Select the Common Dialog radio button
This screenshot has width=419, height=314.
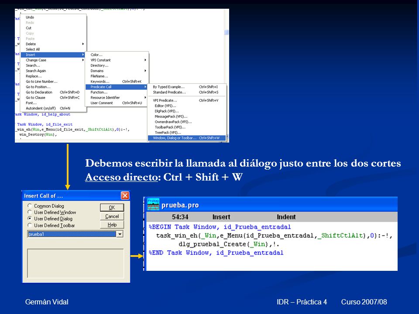30,205
